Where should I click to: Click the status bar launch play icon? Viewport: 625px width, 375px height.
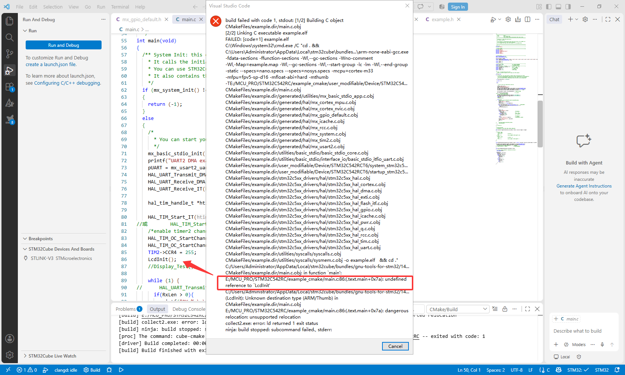121,370
